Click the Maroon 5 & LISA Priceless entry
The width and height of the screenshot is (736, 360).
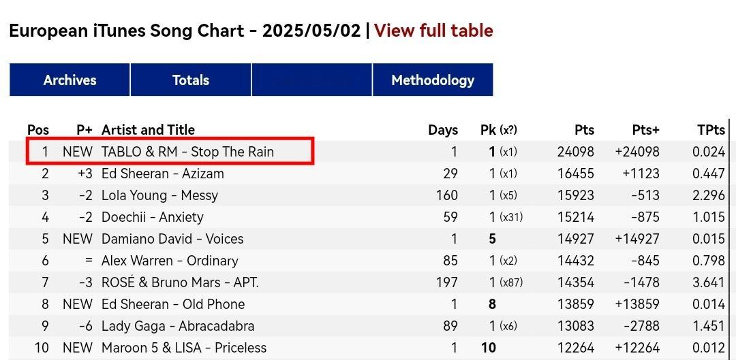pyautogui.click(x=184, y=348)
